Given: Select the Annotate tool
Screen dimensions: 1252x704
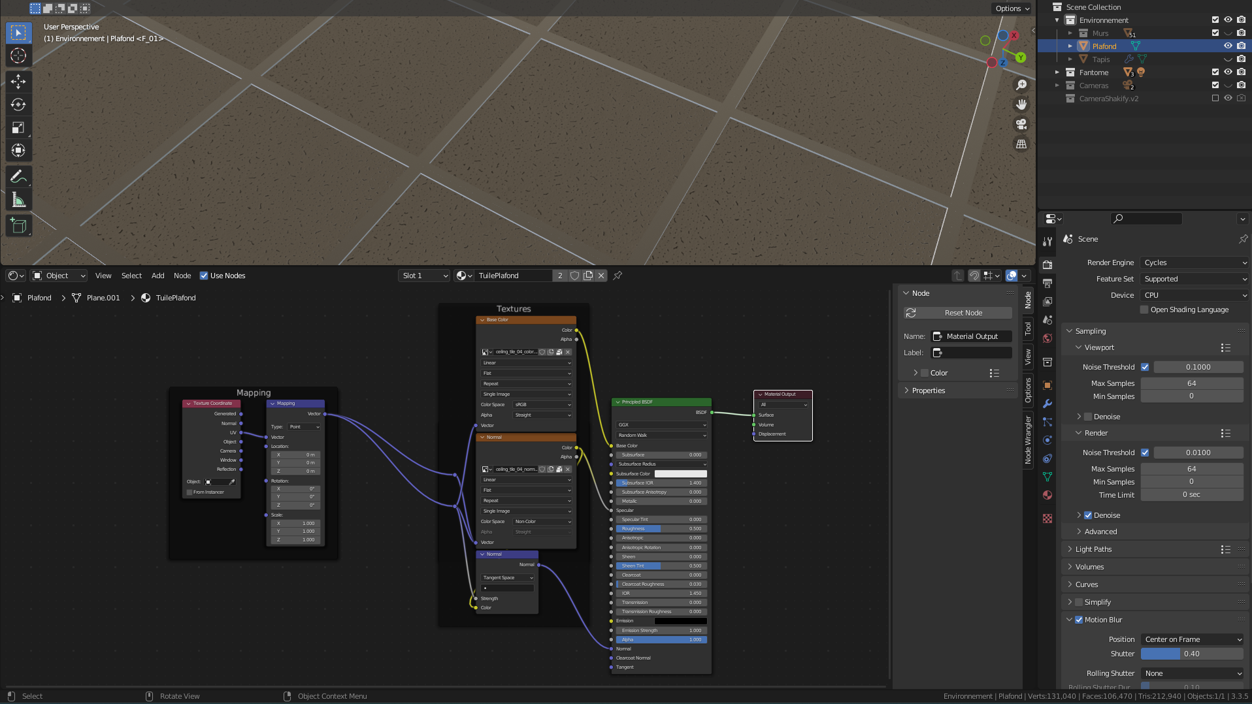Looking at the screenshot, I should click(18, 176).
